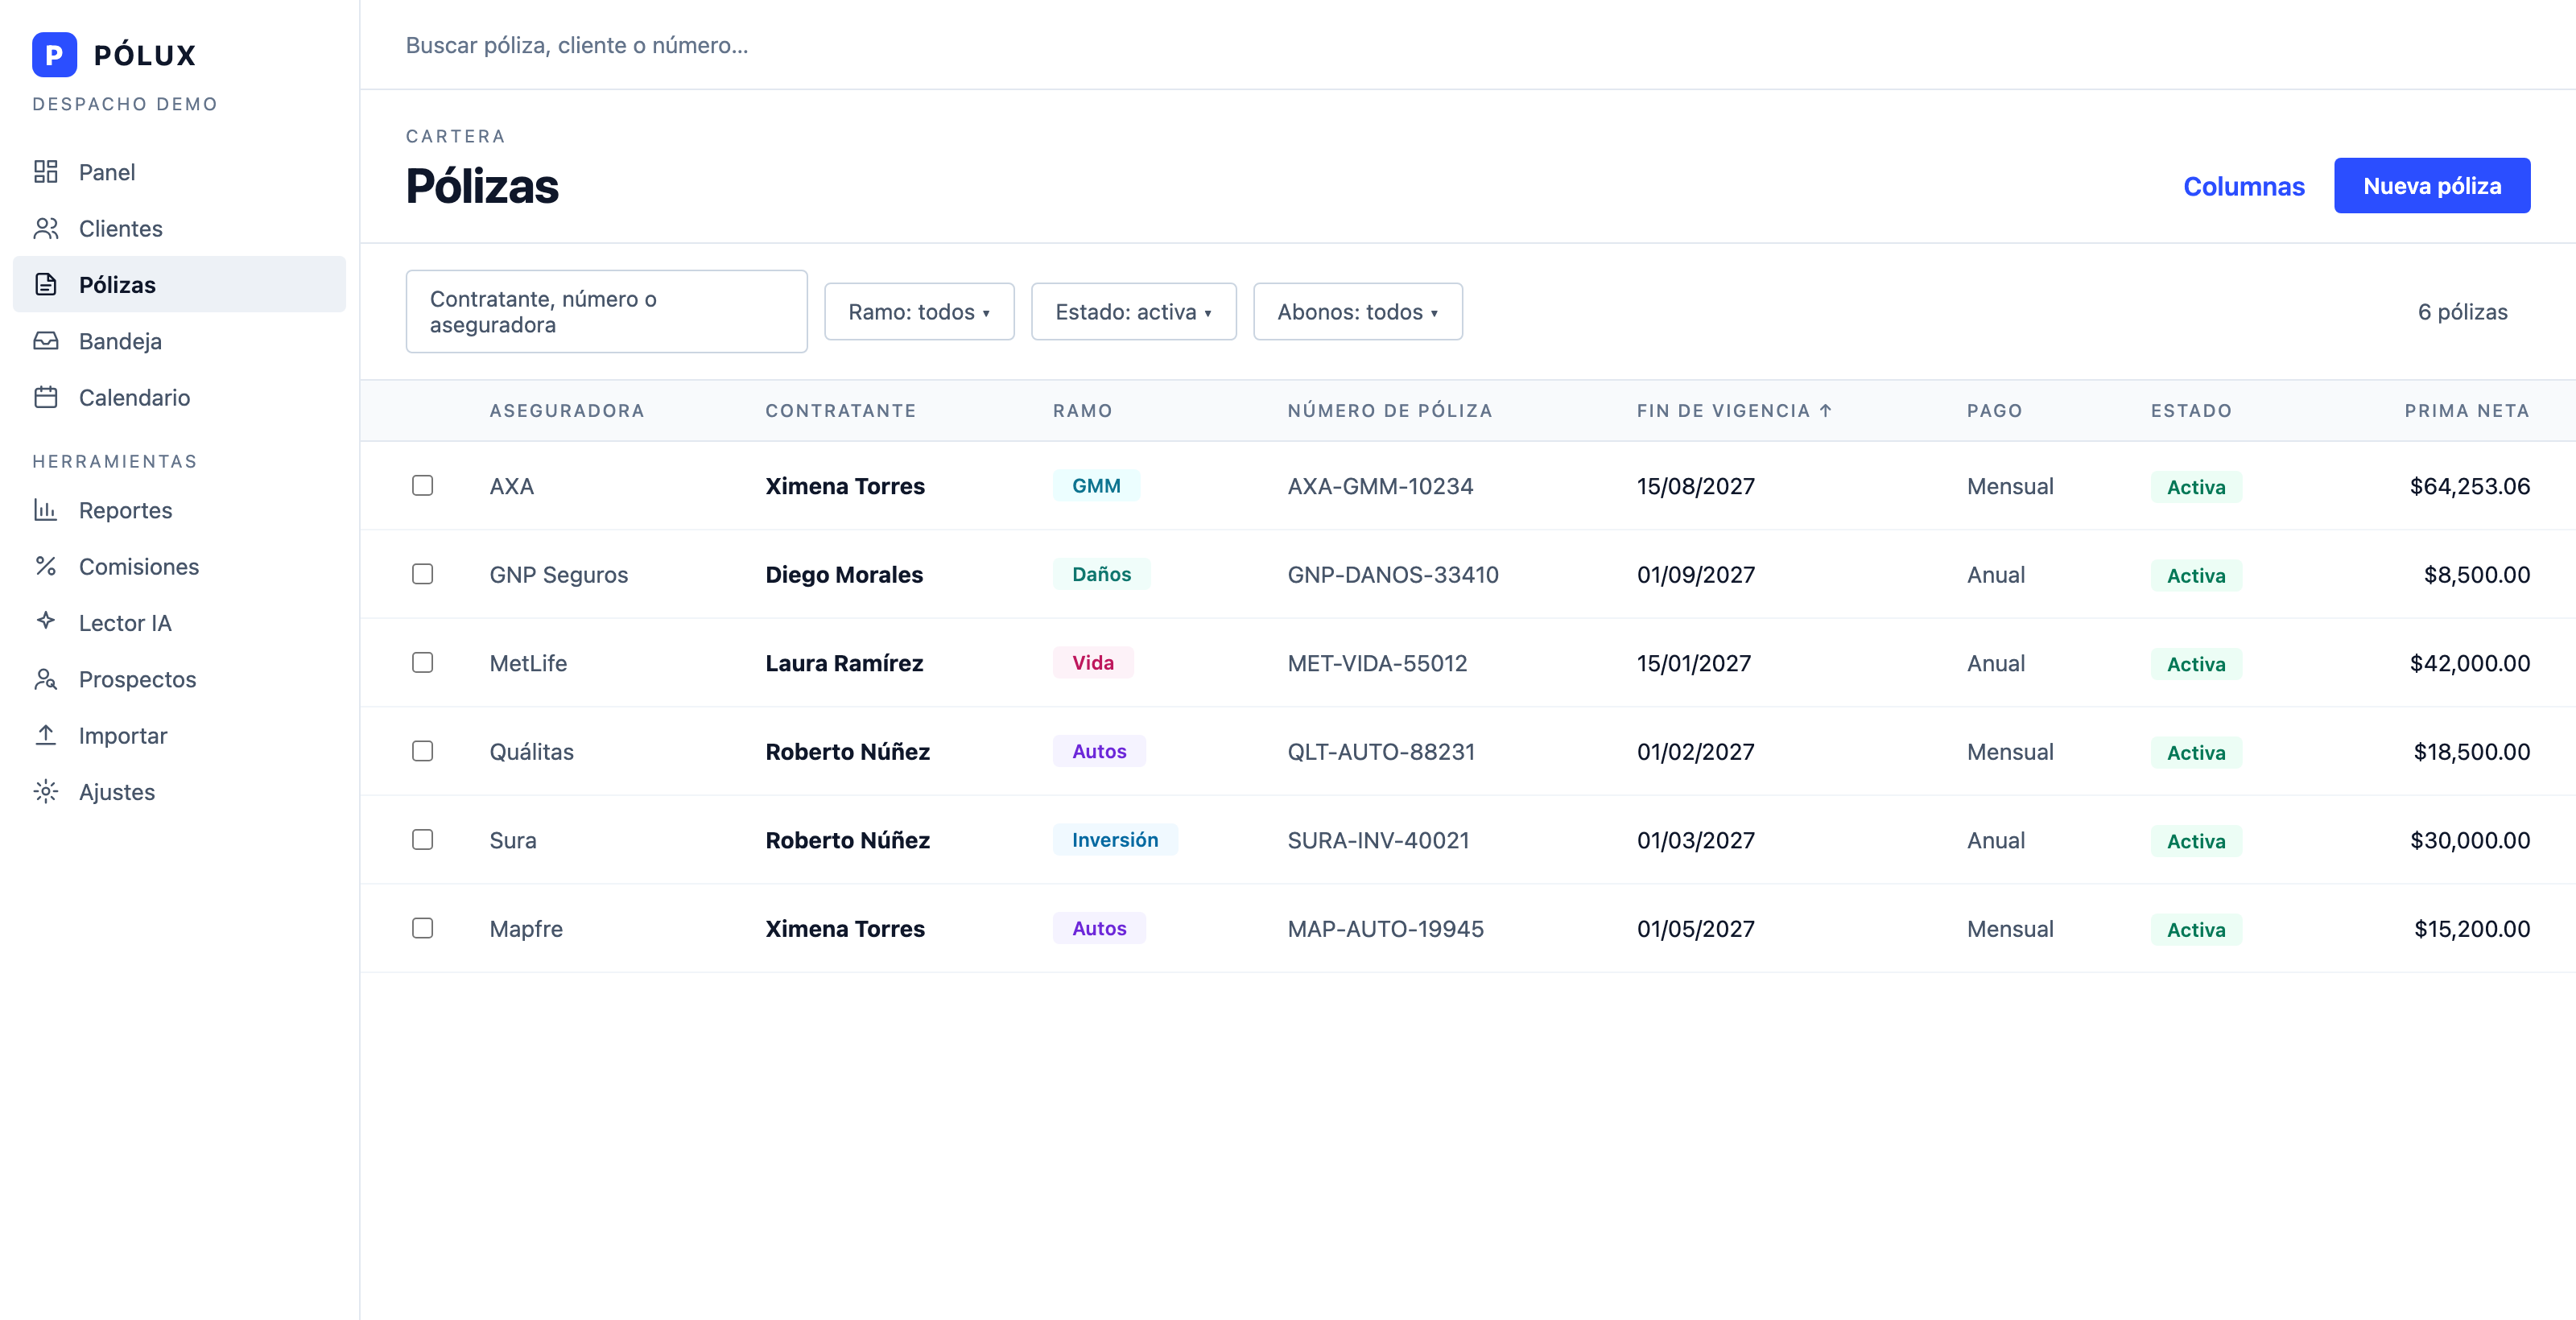2576x1320 pixels.
Task: Click the Prospectos person-search icon
Action: (46, 679)
